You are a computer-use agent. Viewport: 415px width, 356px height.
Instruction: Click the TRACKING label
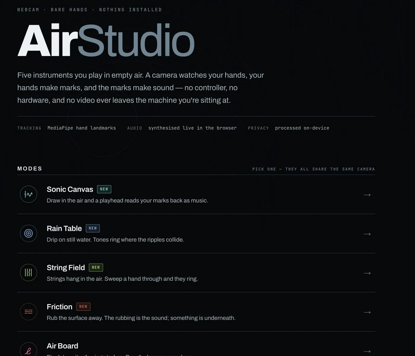coord(29,128)
